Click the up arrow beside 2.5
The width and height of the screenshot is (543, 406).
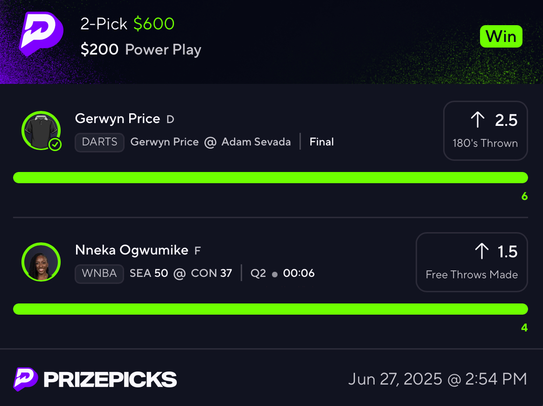478,120
